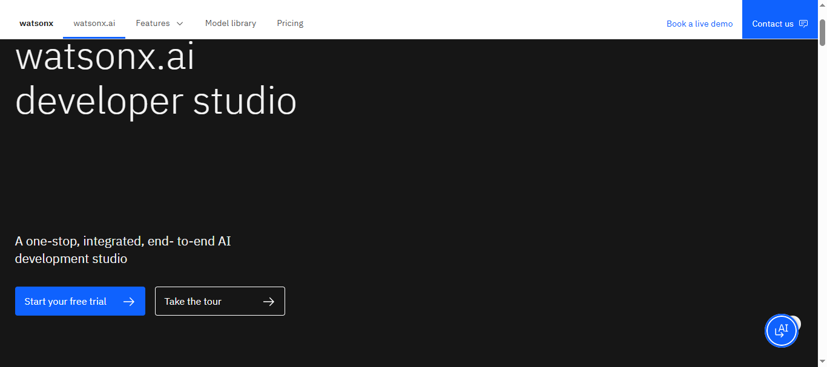
Task: Click the watsonx brand name link
Action: (36, 24)
